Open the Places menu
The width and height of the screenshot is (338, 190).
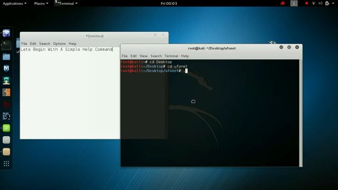tap(41, 4)
